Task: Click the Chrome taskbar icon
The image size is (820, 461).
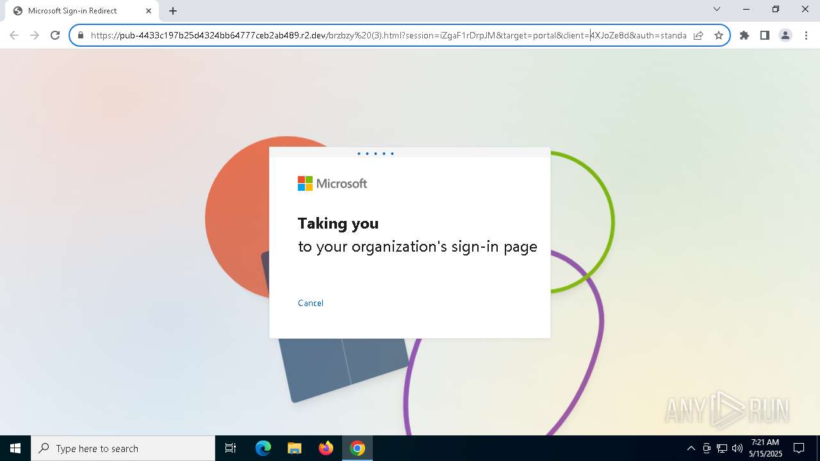Action: pyautogui.click(x=357, y=448)
